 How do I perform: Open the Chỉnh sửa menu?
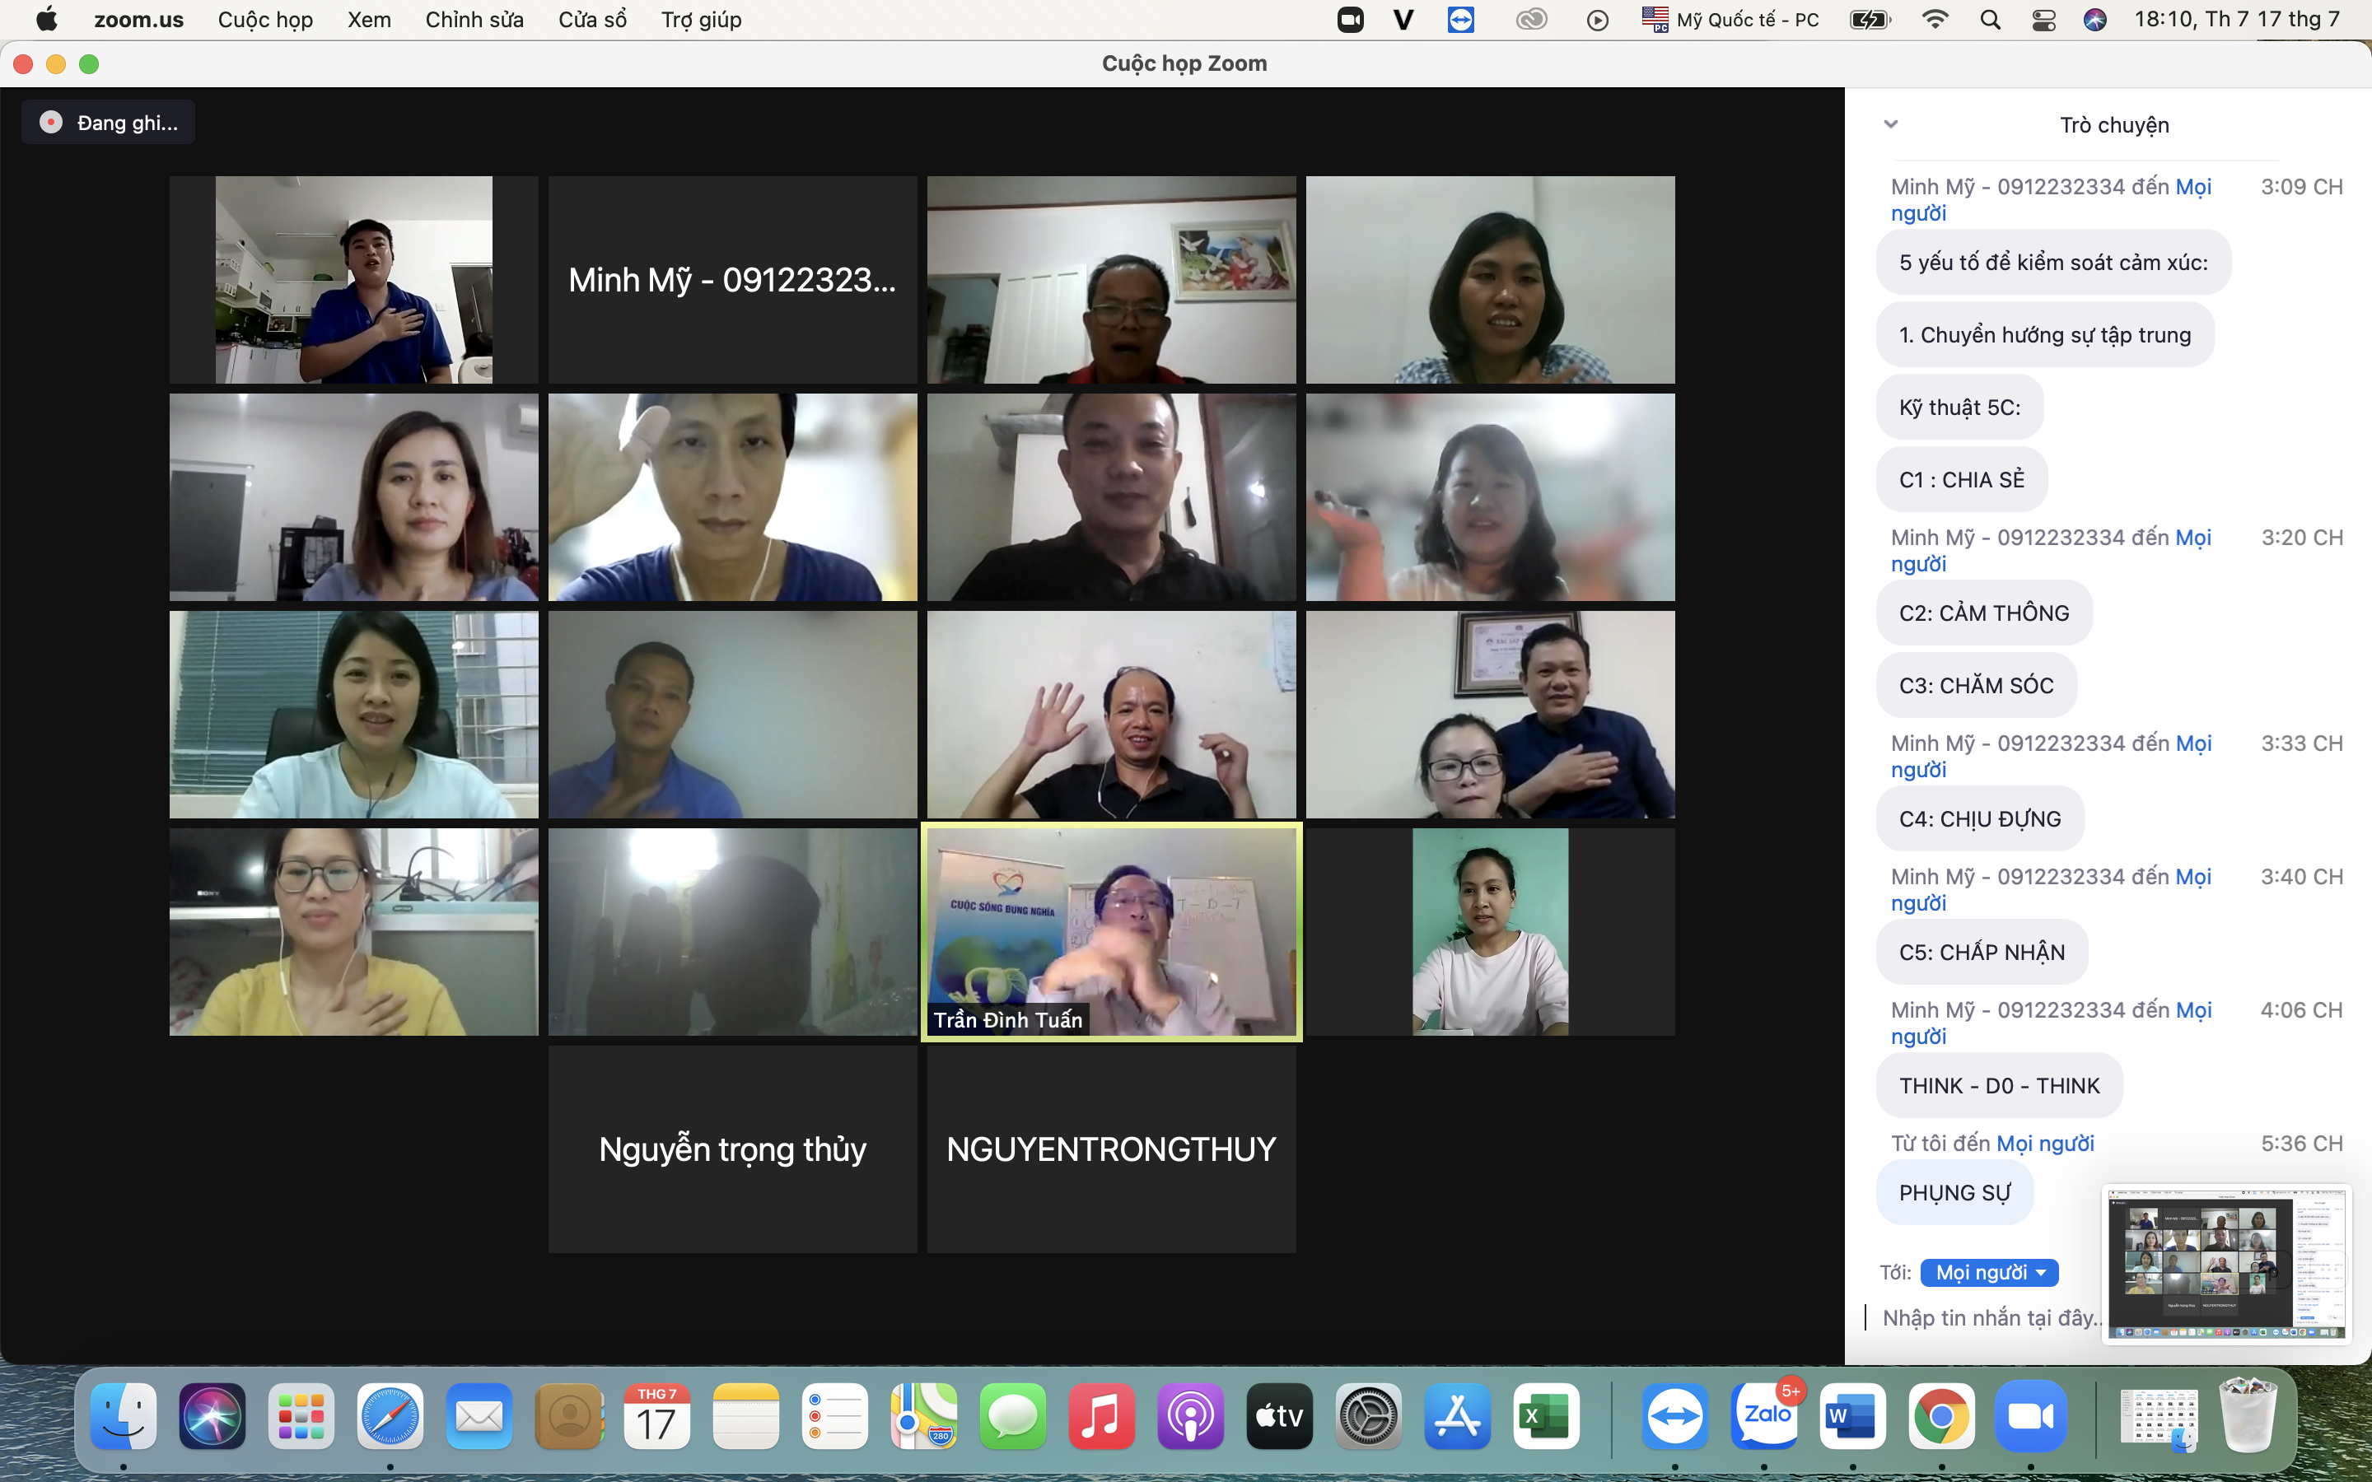[x=474, y=20]
